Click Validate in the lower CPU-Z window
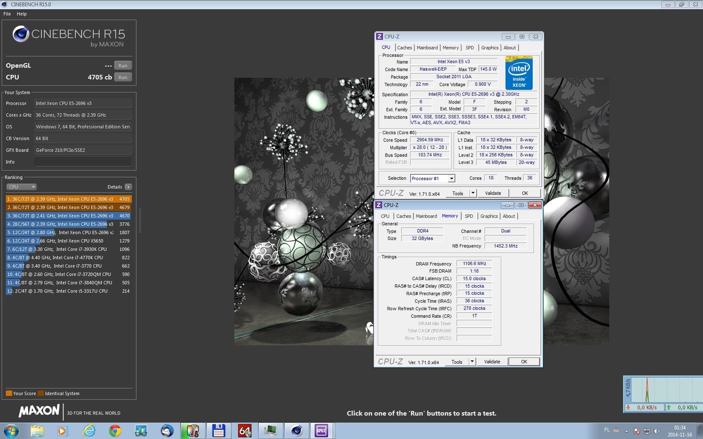 (x=492, y=362)
